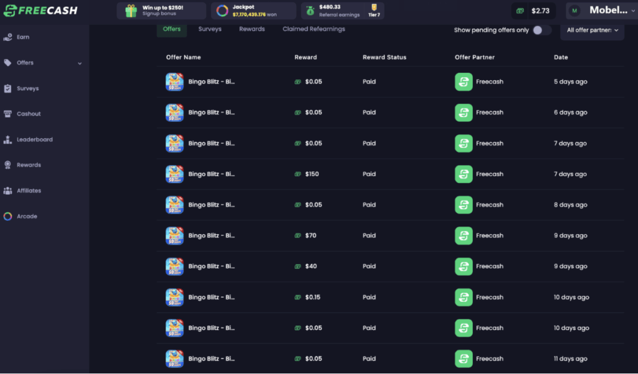Open the All offer partners dropdown

[593, 30]
